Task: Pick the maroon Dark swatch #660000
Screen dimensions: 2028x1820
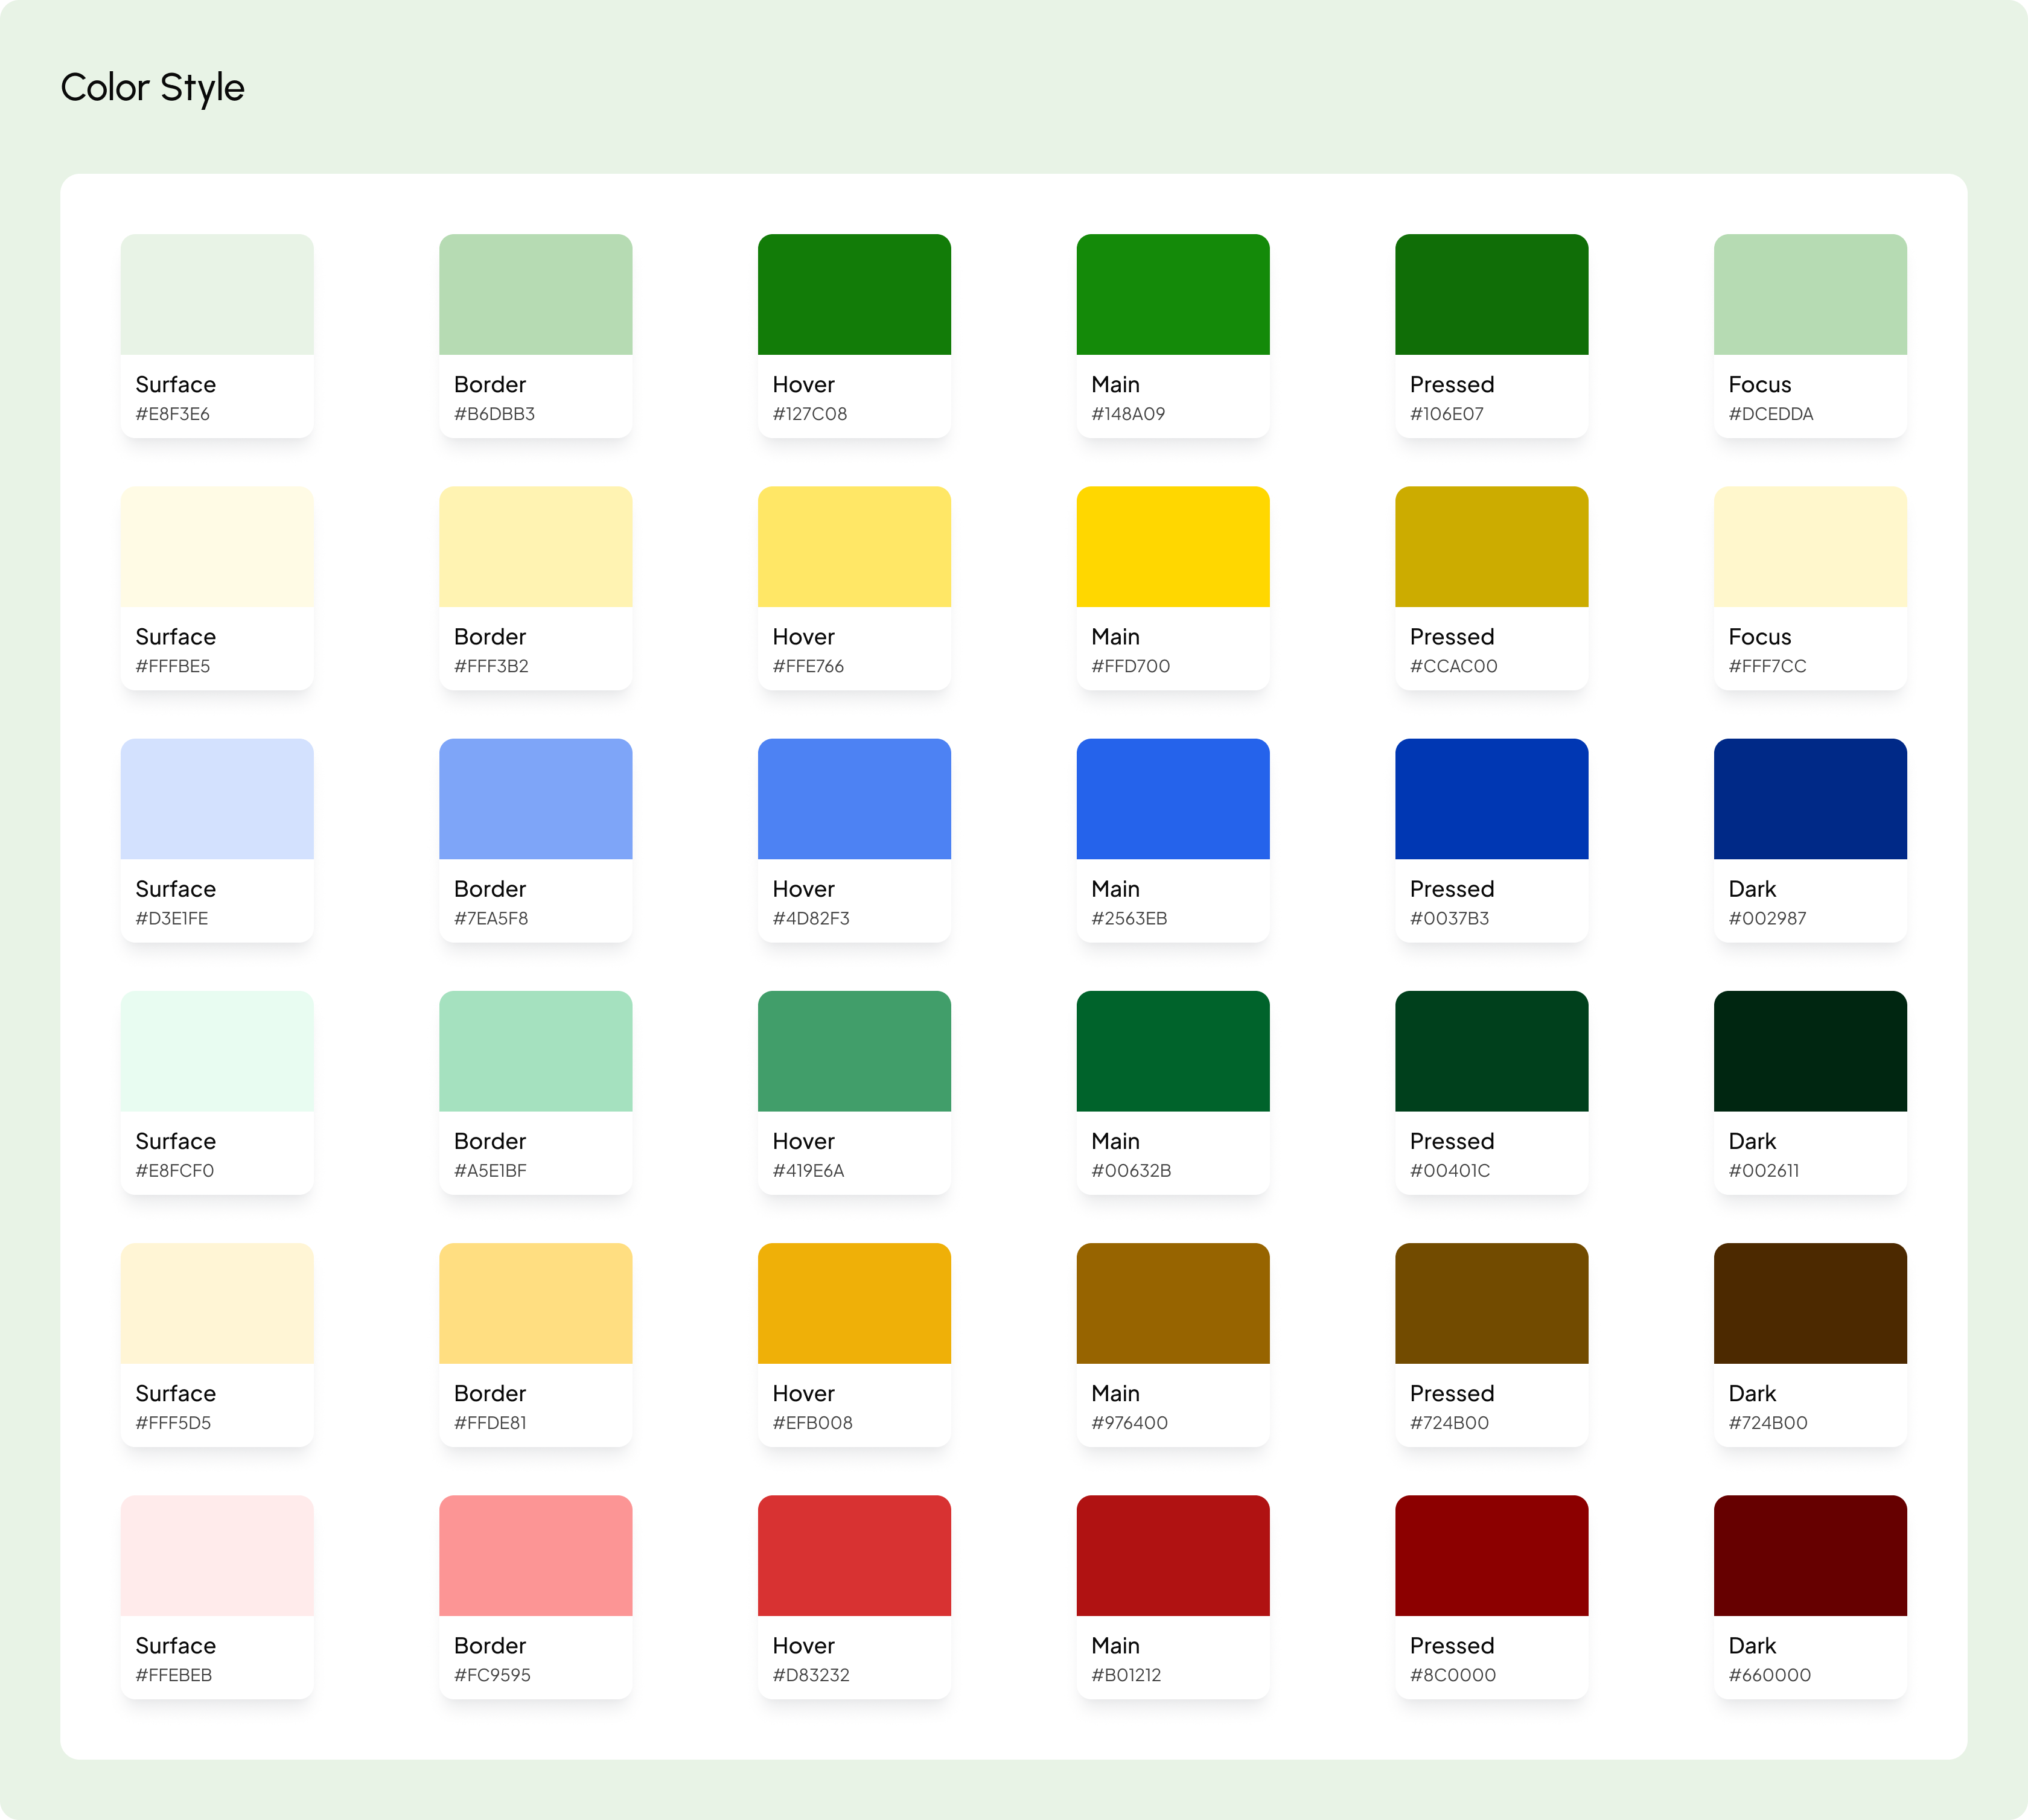Action: (x=1809, y=1555)
